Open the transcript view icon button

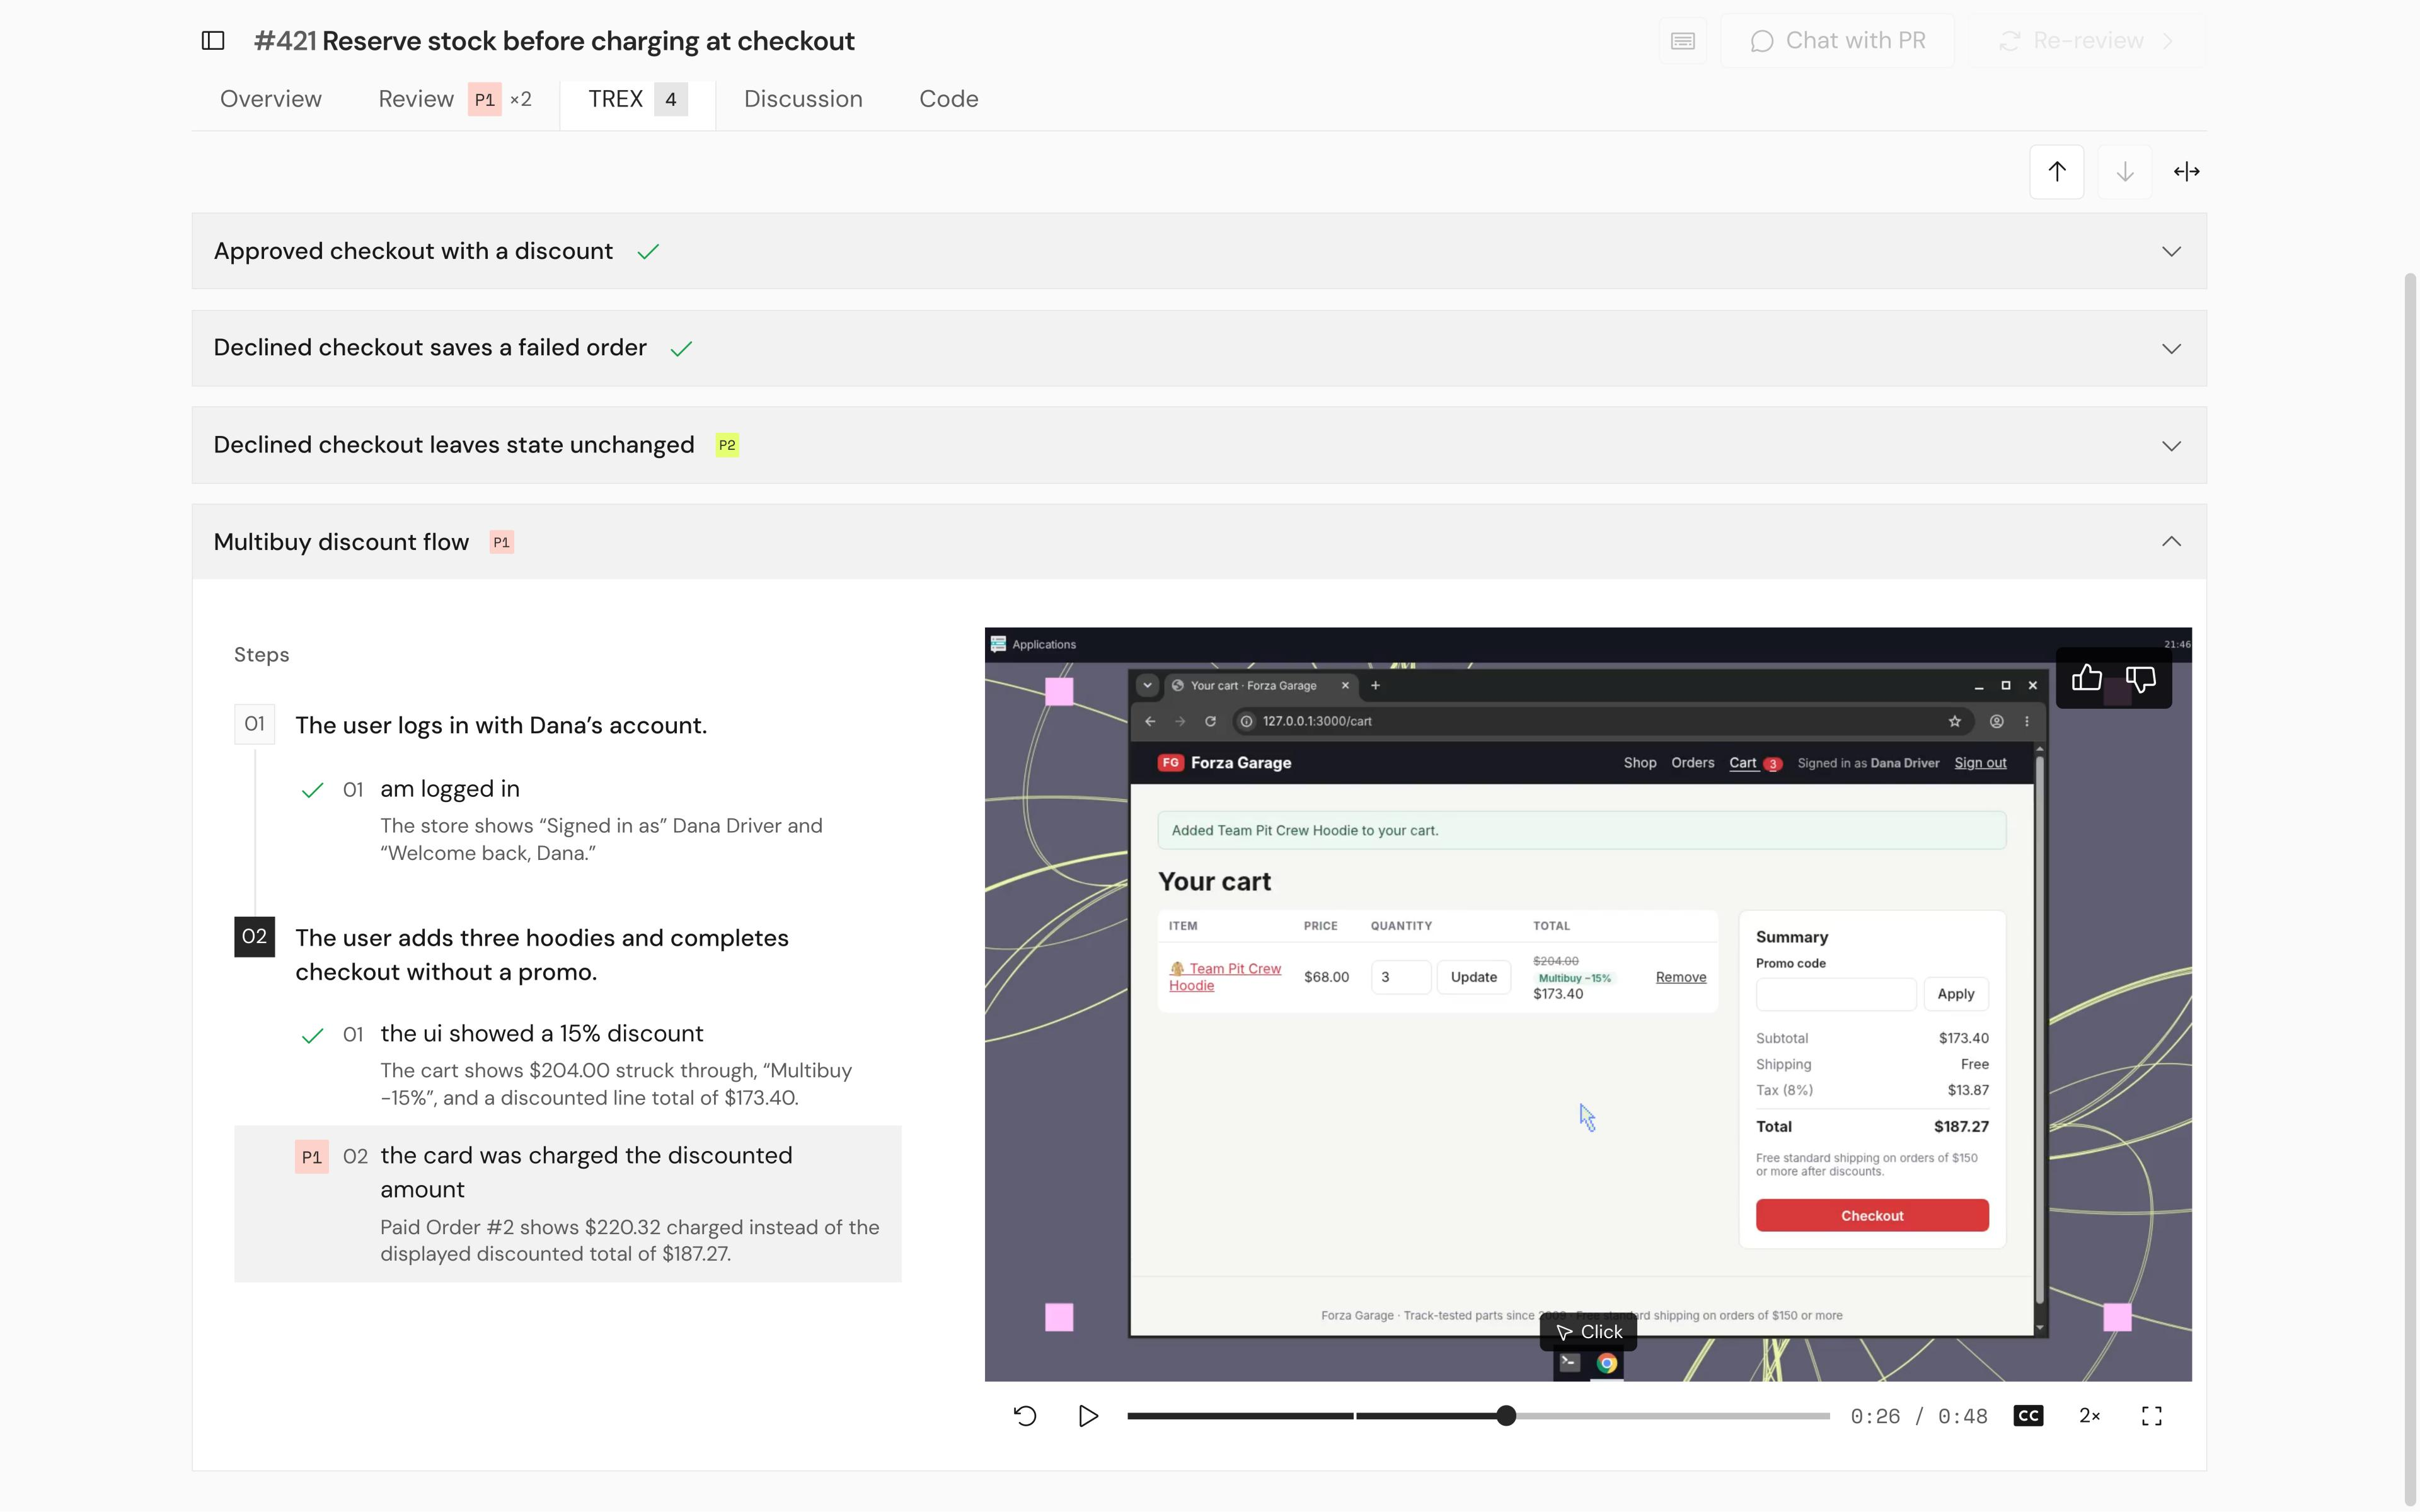1683,41
